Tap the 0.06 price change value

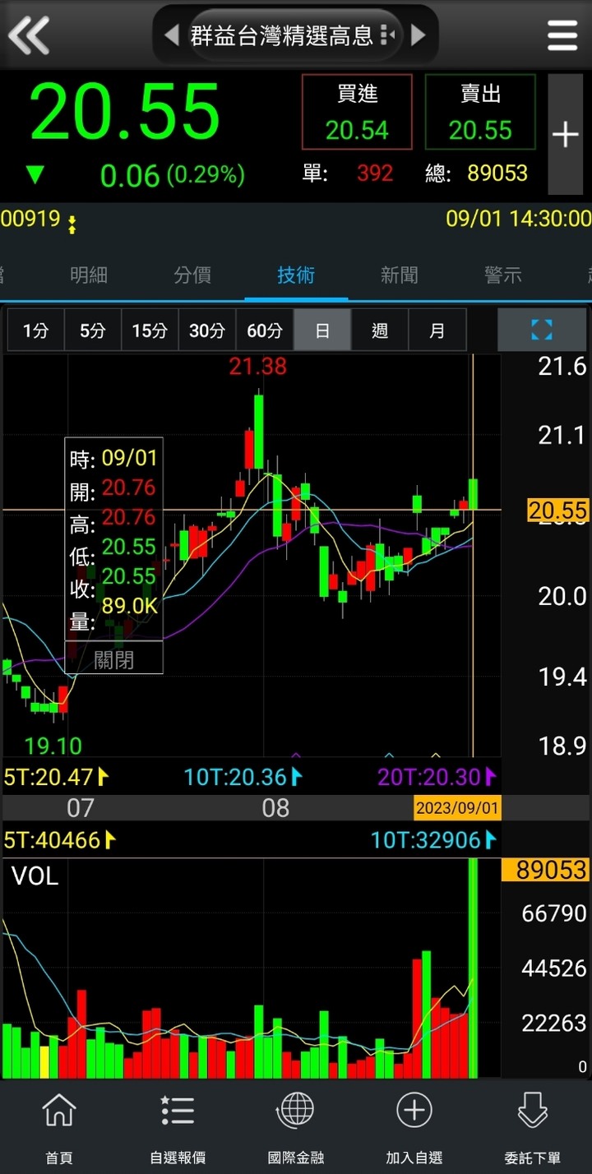(x=130, y=175)
